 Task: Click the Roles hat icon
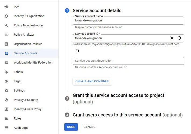coord(6,118)
